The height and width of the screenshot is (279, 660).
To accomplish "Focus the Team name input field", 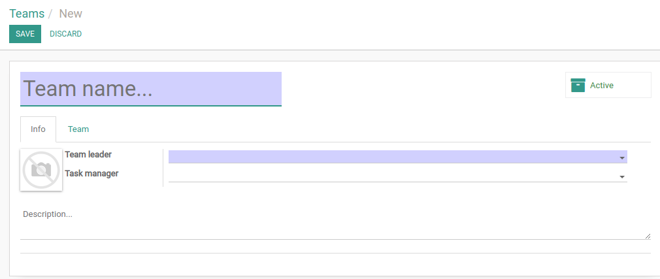I will (151, 89).
